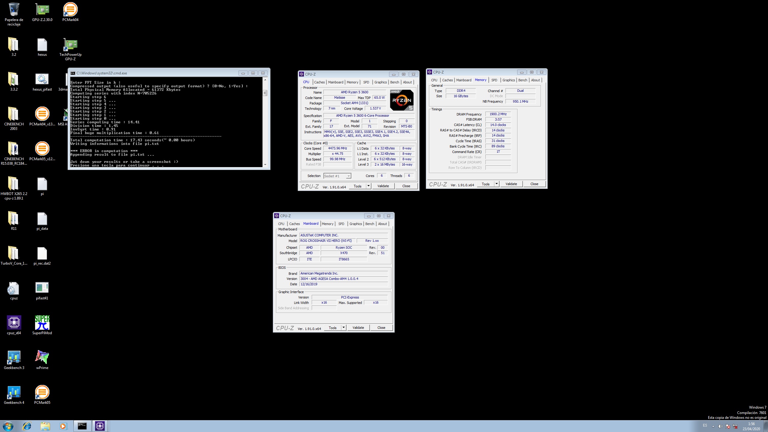Expand Tools dropdown arrow in Memory window
The height and width of the screenshot is (432, 768).
[497, 184]
